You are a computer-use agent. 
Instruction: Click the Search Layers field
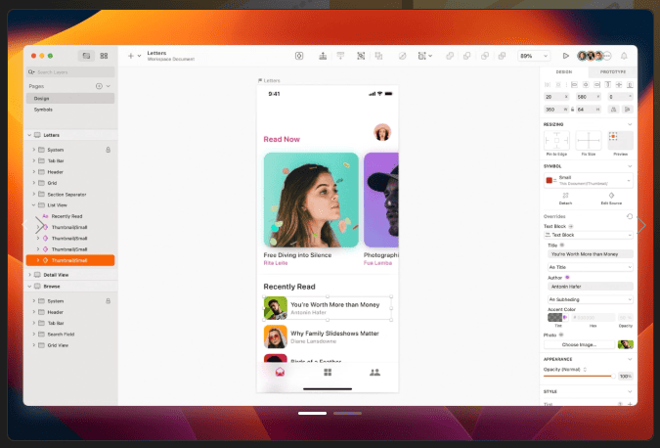coord(70,72)
